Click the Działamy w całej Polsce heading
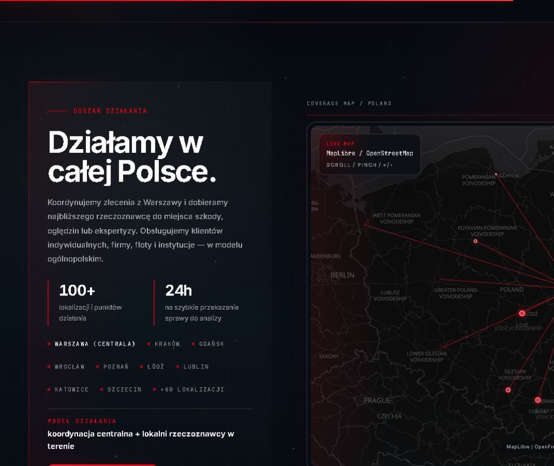The width and height of the screenshot is (554, 466). (132, 157)
